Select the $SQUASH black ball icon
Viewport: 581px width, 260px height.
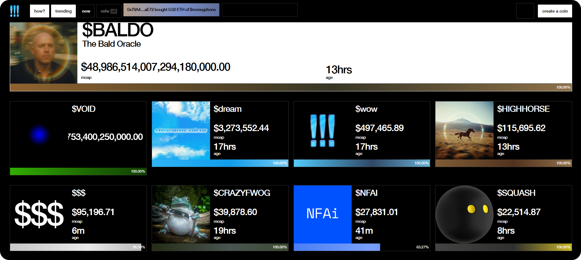pos(464,214)
